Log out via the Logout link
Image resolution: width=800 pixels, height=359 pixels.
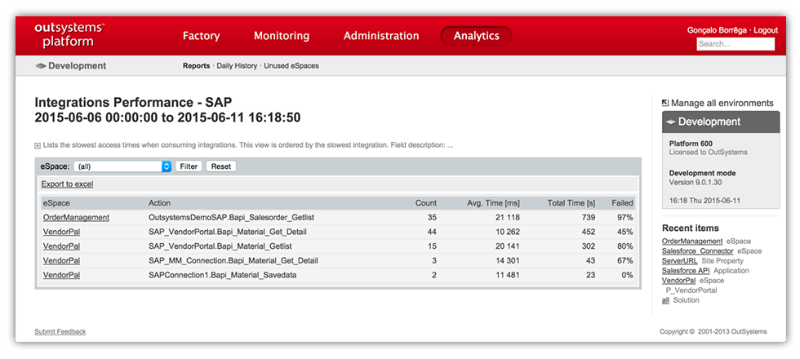(x=766, y=30)
